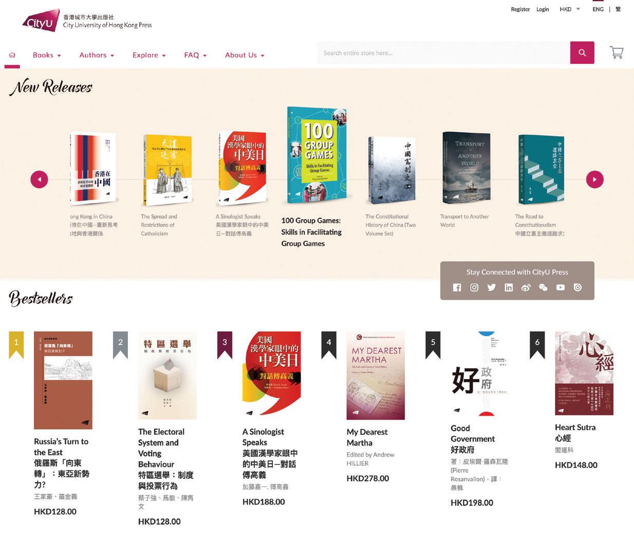Open the WeChat social link
The image size is (634, 539).
[543, 288]
